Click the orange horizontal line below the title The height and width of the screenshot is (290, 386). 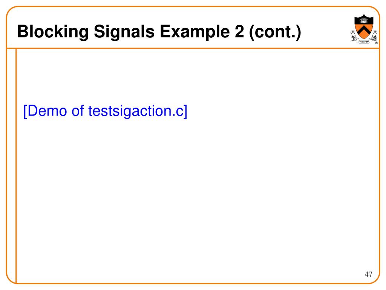click(193, 48)
